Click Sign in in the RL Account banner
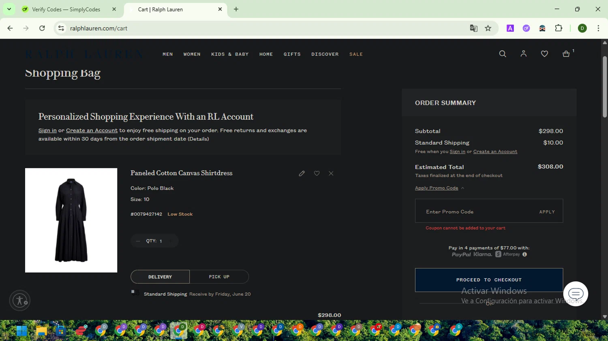The width and height of the screenshot is (608, 341). click(47, 131)
